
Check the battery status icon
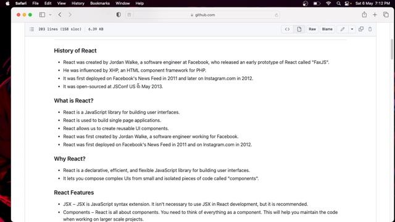pos(317,3)
